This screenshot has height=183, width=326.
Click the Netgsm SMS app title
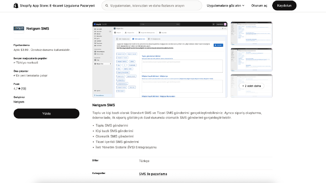38,28
